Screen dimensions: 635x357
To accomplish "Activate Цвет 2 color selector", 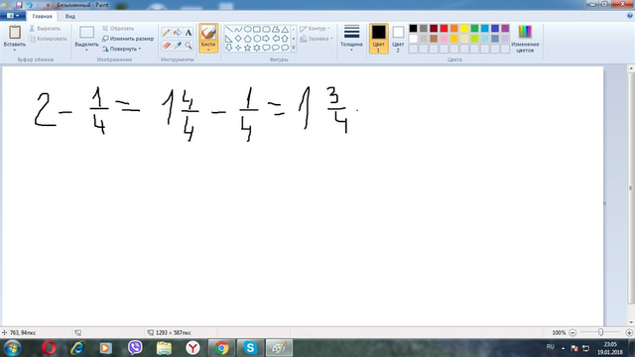I will [398, 39].
